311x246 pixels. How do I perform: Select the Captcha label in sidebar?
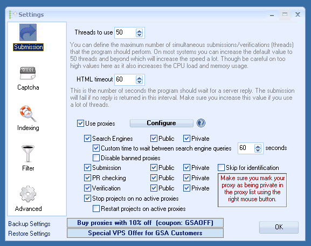[x=28, y=87]
